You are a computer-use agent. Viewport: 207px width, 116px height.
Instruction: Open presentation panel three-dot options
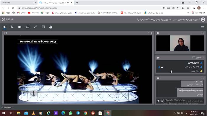pos(151,33)
